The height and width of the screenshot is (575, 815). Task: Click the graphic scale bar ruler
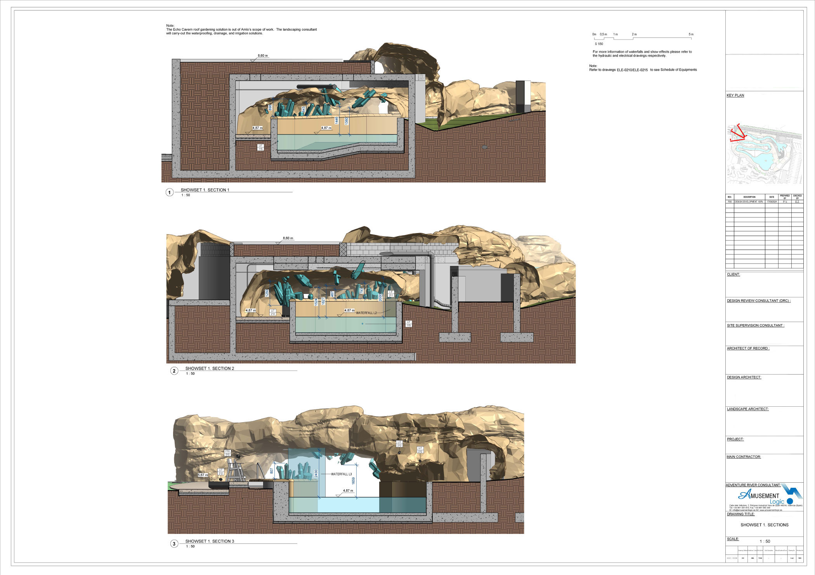643,38
